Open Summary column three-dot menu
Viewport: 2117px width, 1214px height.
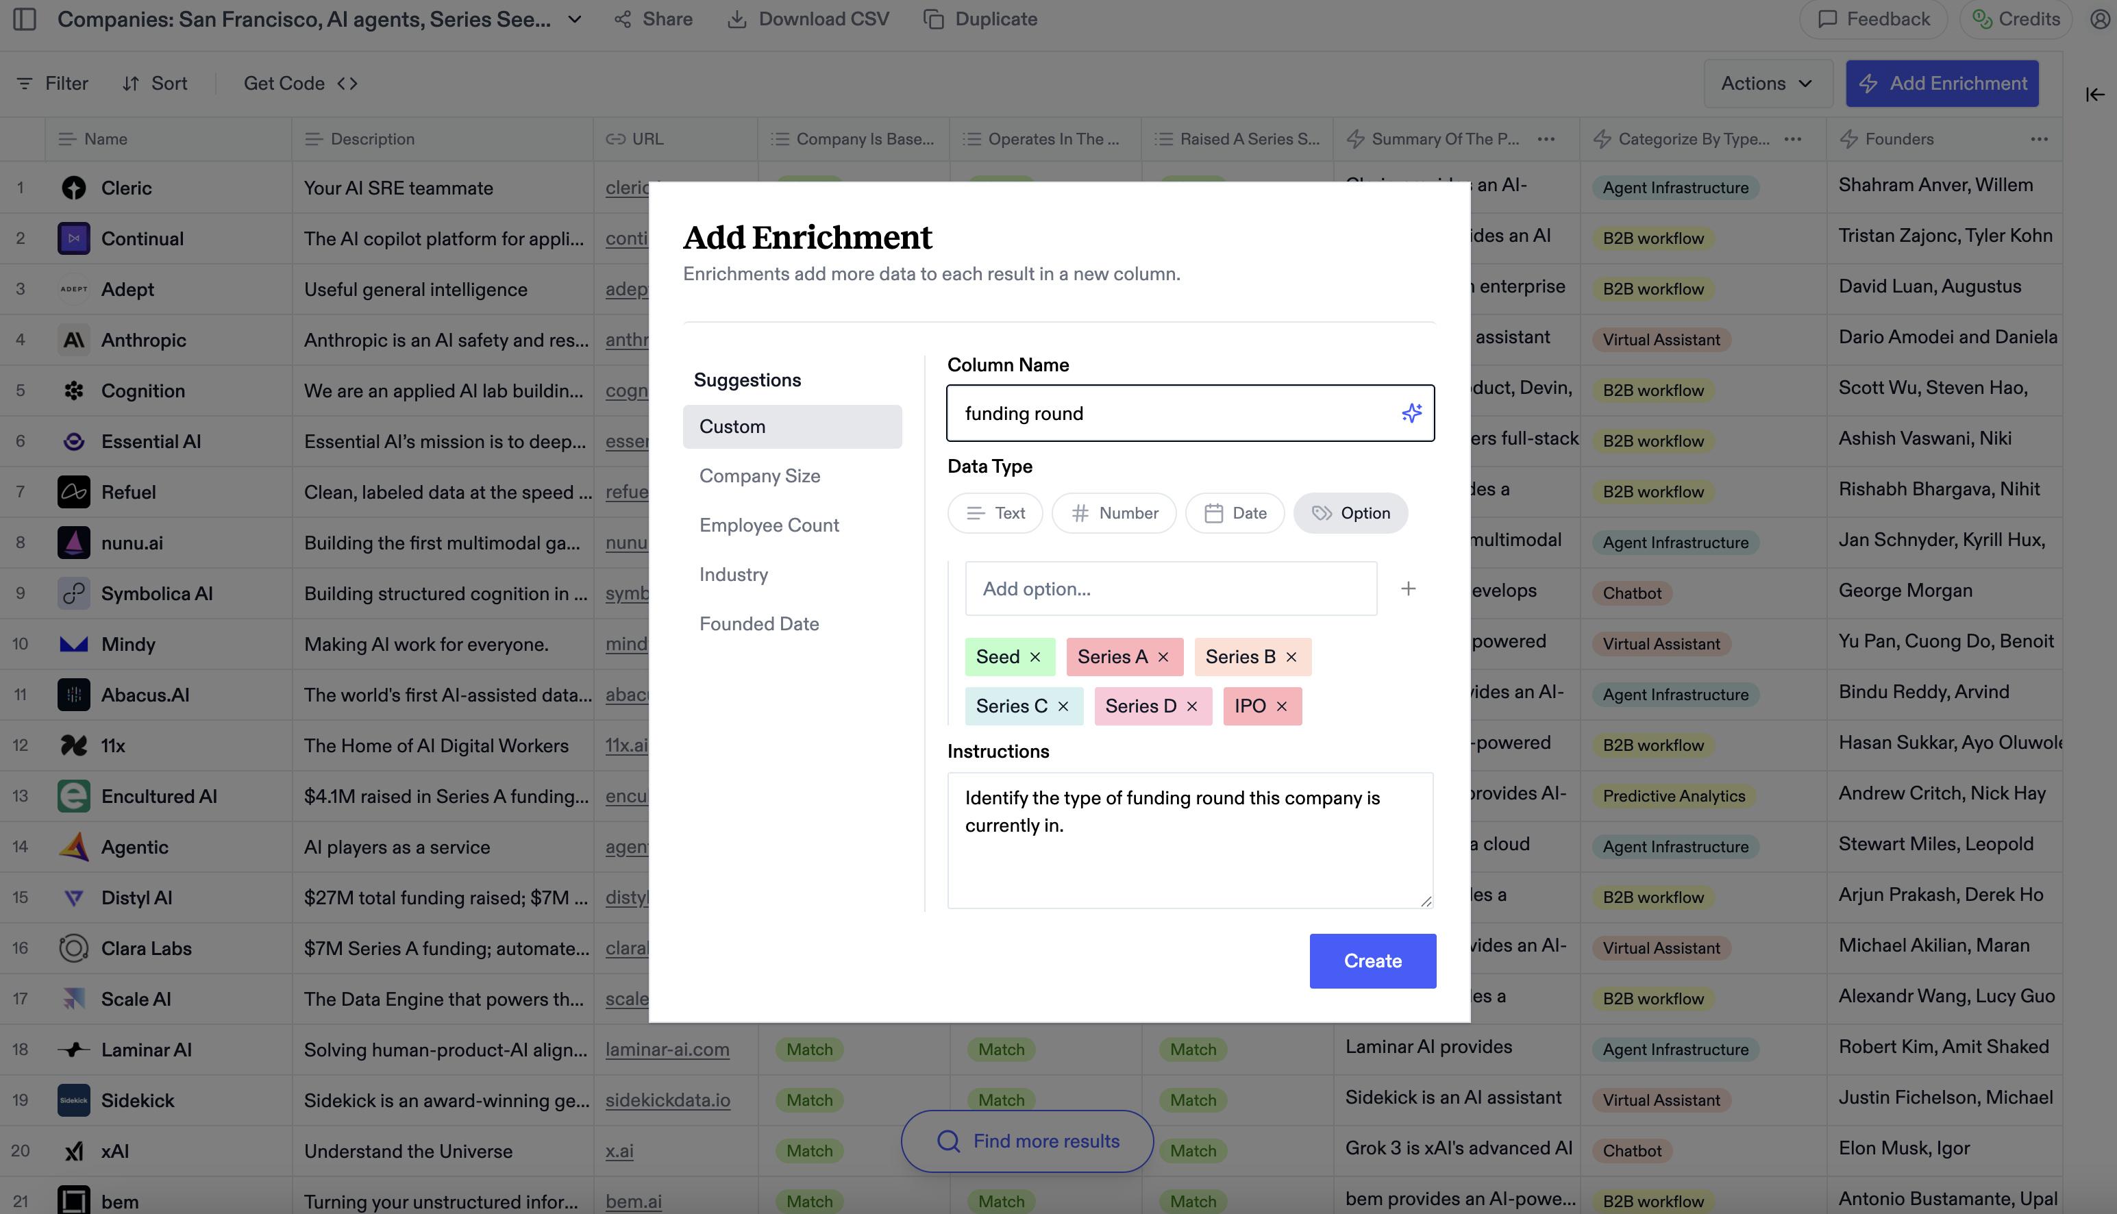click(1546, 139)
